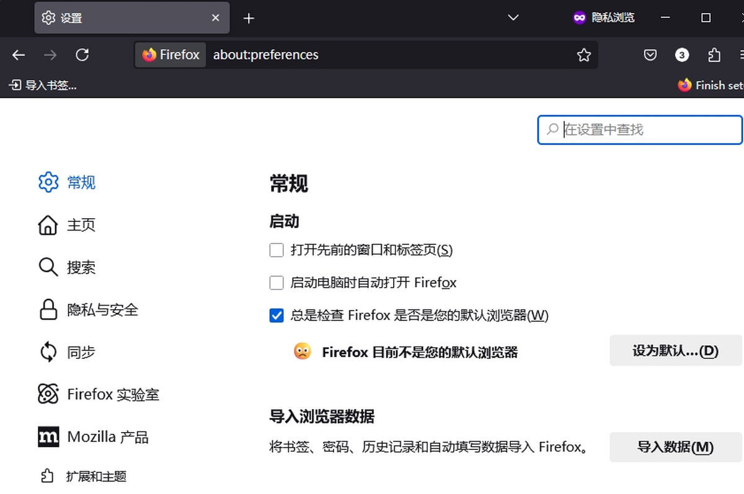Reload the page with refresh icon
Image resolution: width=744 pixels, height=494 pixels.
[82, 55]
